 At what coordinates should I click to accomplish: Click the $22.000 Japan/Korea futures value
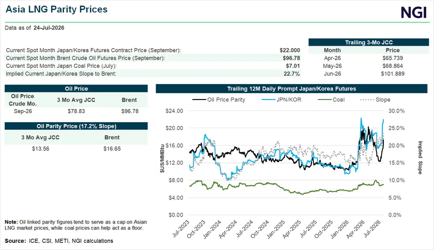click(290, 50)
